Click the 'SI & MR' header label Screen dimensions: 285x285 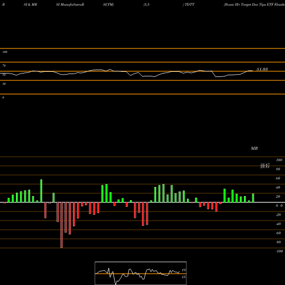(30, 5)
